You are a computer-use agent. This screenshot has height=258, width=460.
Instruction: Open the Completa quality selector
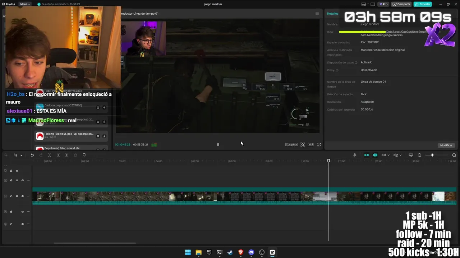coord(291,144)
